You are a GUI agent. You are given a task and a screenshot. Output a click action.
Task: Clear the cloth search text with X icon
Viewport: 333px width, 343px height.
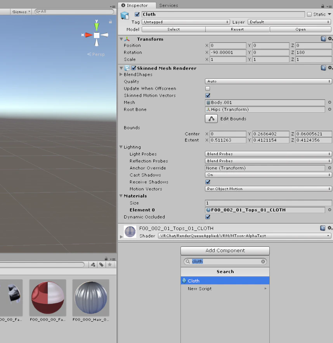[263, 262]
